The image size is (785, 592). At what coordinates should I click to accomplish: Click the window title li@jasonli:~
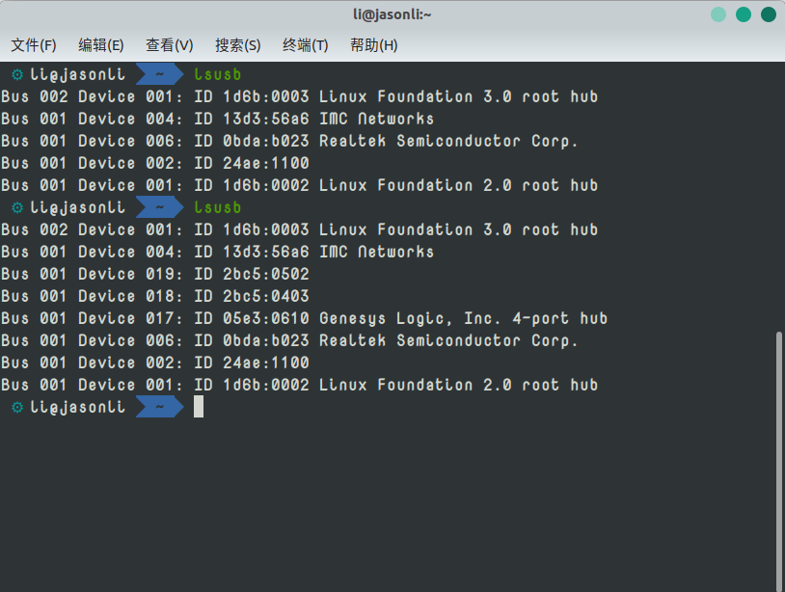pos(392,14)
